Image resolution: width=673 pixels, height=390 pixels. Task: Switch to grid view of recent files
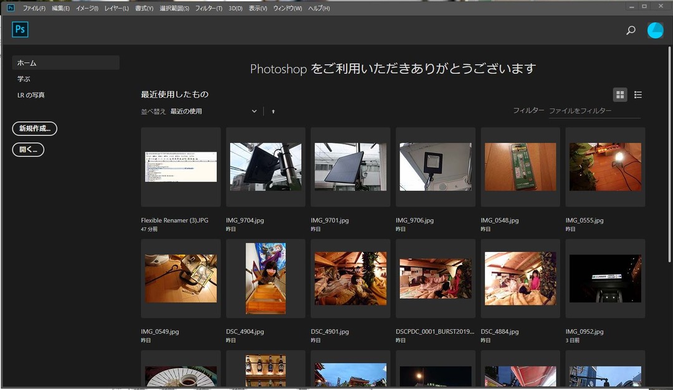620,95
